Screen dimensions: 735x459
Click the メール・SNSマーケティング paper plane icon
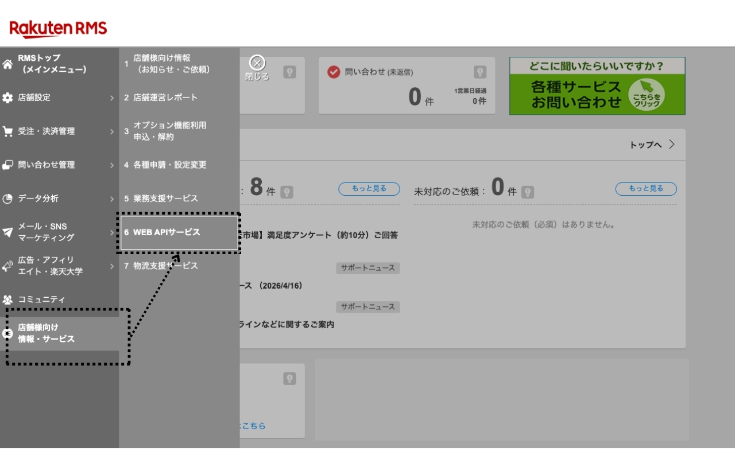pos(9,231)
